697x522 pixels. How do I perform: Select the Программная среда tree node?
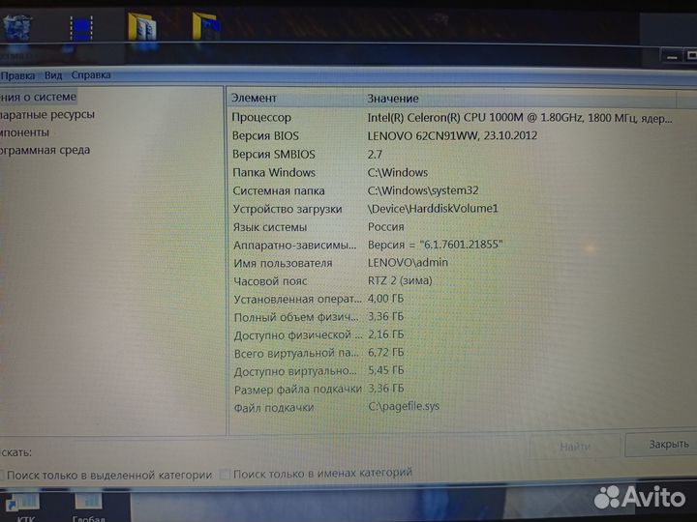(45, 150)
